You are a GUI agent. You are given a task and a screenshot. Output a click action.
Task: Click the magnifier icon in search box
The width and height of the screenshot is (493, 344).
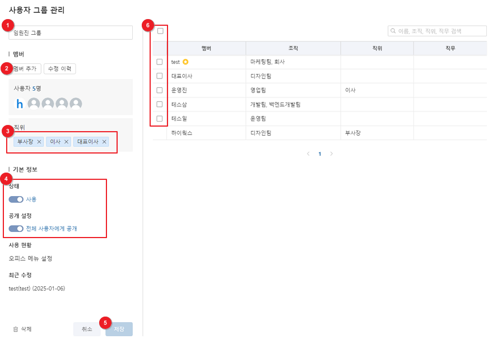(393, 31)
